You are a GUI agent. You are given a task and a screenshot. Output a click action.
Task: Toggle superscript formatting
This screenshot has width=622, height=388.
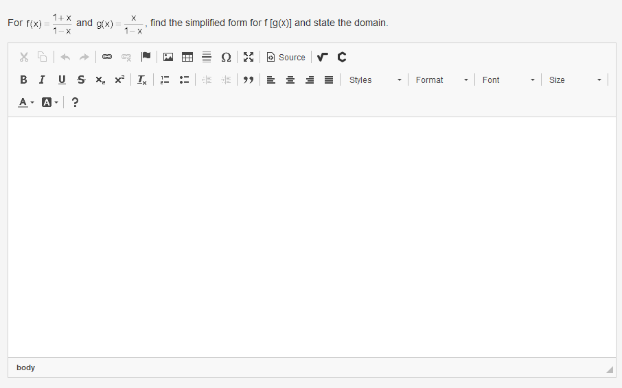[119, 80]
